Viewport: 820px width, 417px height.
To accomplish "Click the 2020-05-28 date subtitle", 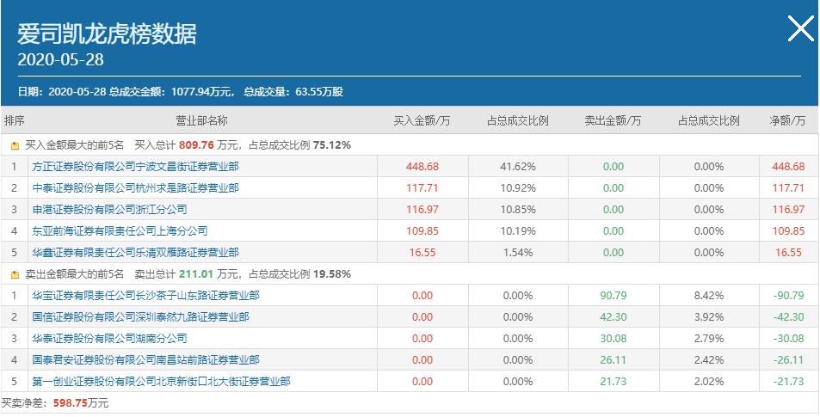I will 61,59.
